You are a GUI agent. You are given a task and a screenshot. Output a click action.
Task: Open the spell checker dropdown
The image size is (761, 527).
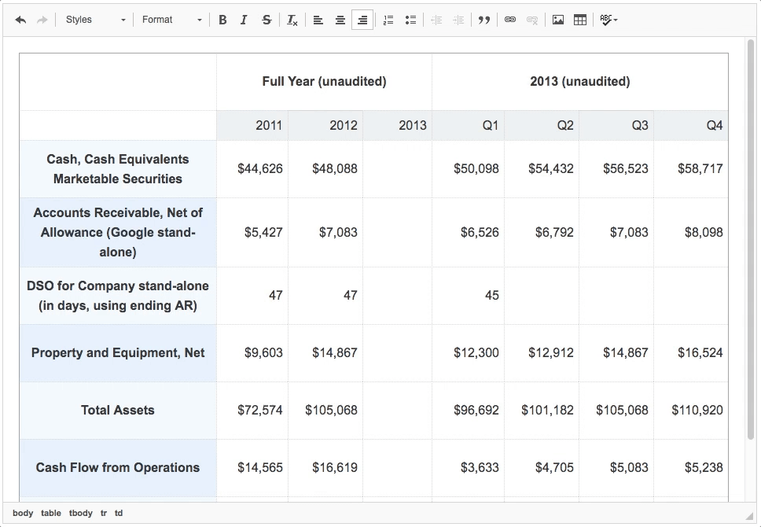tap(608, 20)
